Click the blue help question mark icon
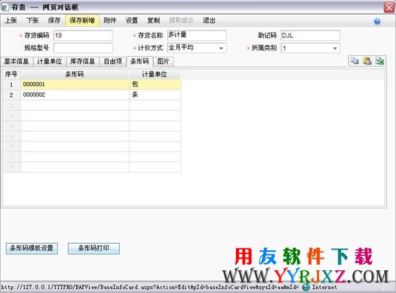Screen dimensions: 396x293 [x=377, y=21]
